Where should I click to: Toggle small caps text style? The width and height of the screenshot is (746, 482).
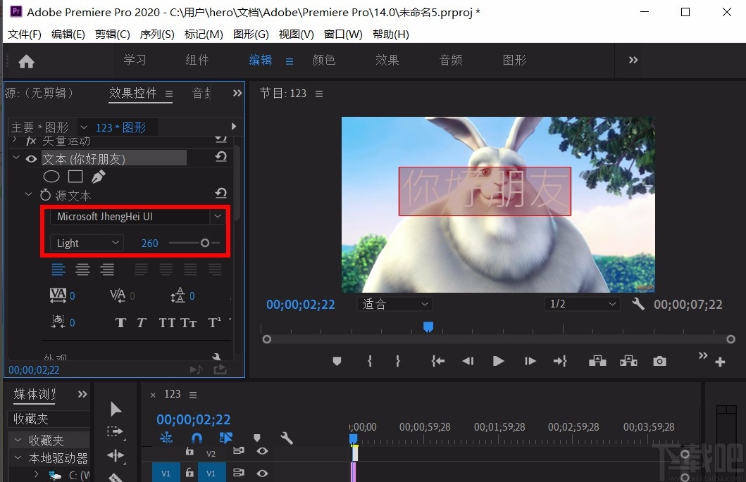(188, 323)
